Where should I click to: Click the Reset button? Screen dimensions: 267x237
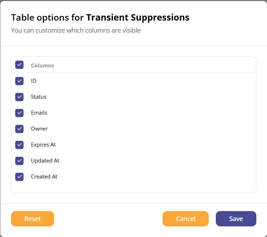pos(32,219)
